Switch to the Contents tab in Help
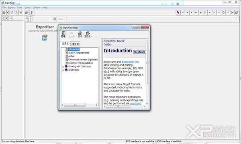The image size is (241, 144). point(65,44)
